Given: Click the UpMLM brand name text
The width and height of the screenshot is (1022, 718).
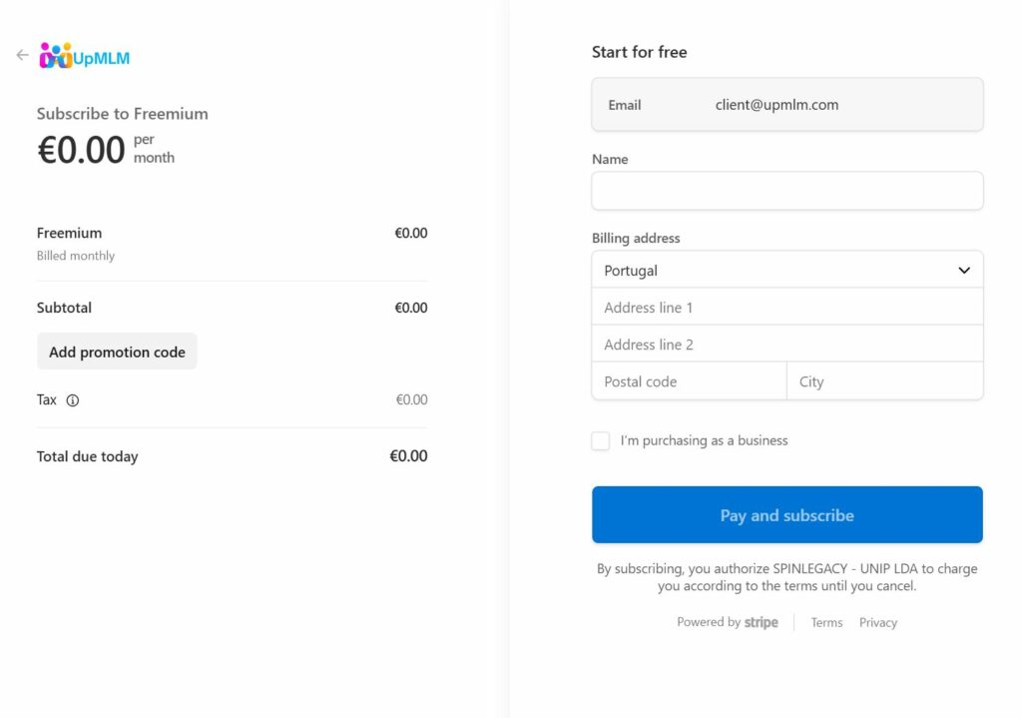Looking at the screenshot, I should pos(102,58).
